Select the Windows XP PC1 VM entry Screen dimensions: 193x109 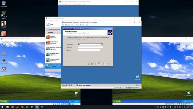[x=53, y=54]
